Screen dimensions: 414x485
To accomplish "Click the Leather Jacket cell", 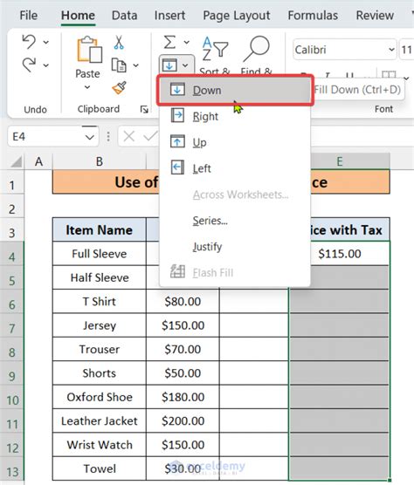I will 99,420.
